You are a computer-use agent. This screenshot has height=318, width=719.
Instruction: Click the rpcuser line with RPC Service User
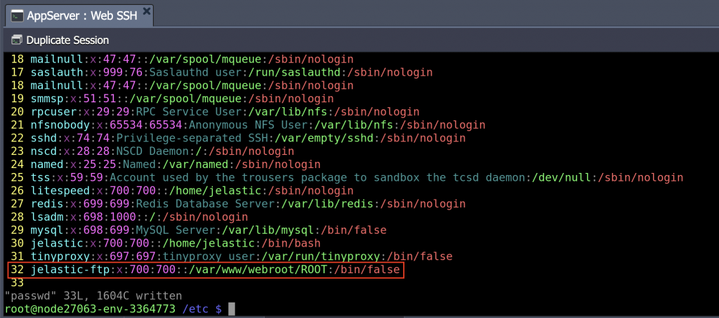(x=215, y=111)
